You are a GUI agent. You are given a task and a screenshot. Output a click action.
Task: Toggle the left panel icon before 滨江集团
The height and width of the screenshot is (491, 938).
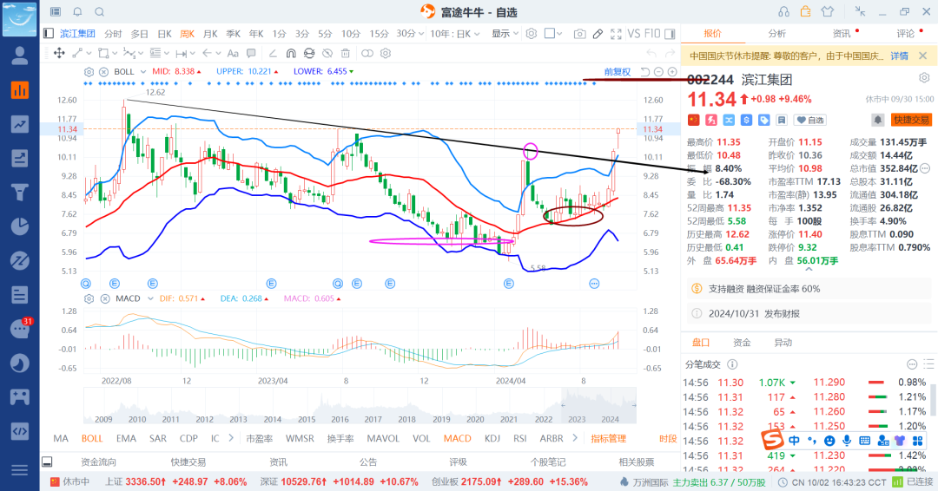(x=49, y=34)
